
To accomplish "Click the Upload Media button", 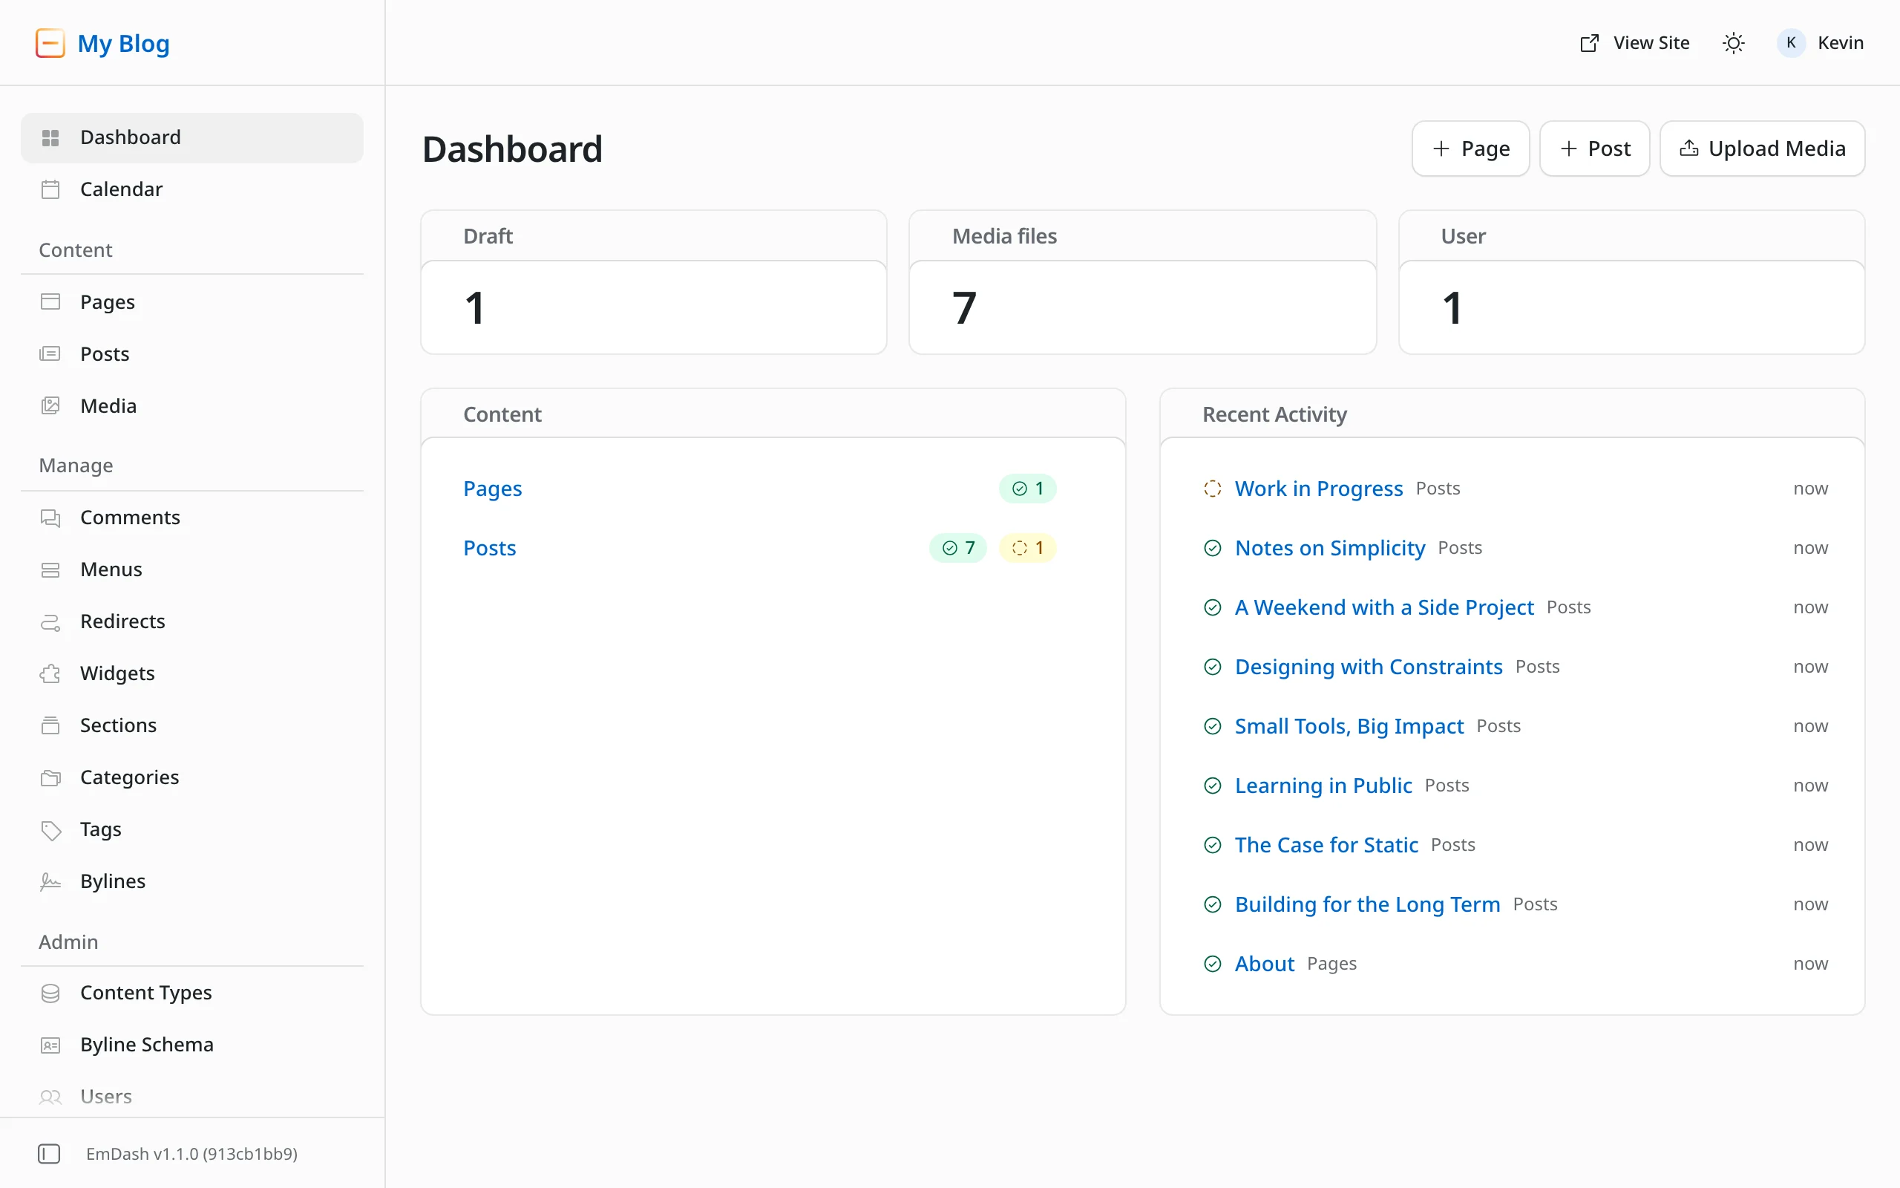I will click(1762, 148).
